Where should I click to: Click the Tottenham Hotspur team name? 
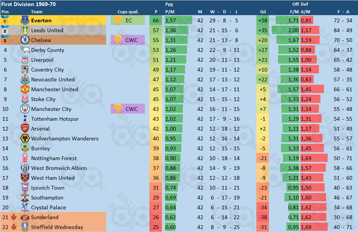pos(55,119)
